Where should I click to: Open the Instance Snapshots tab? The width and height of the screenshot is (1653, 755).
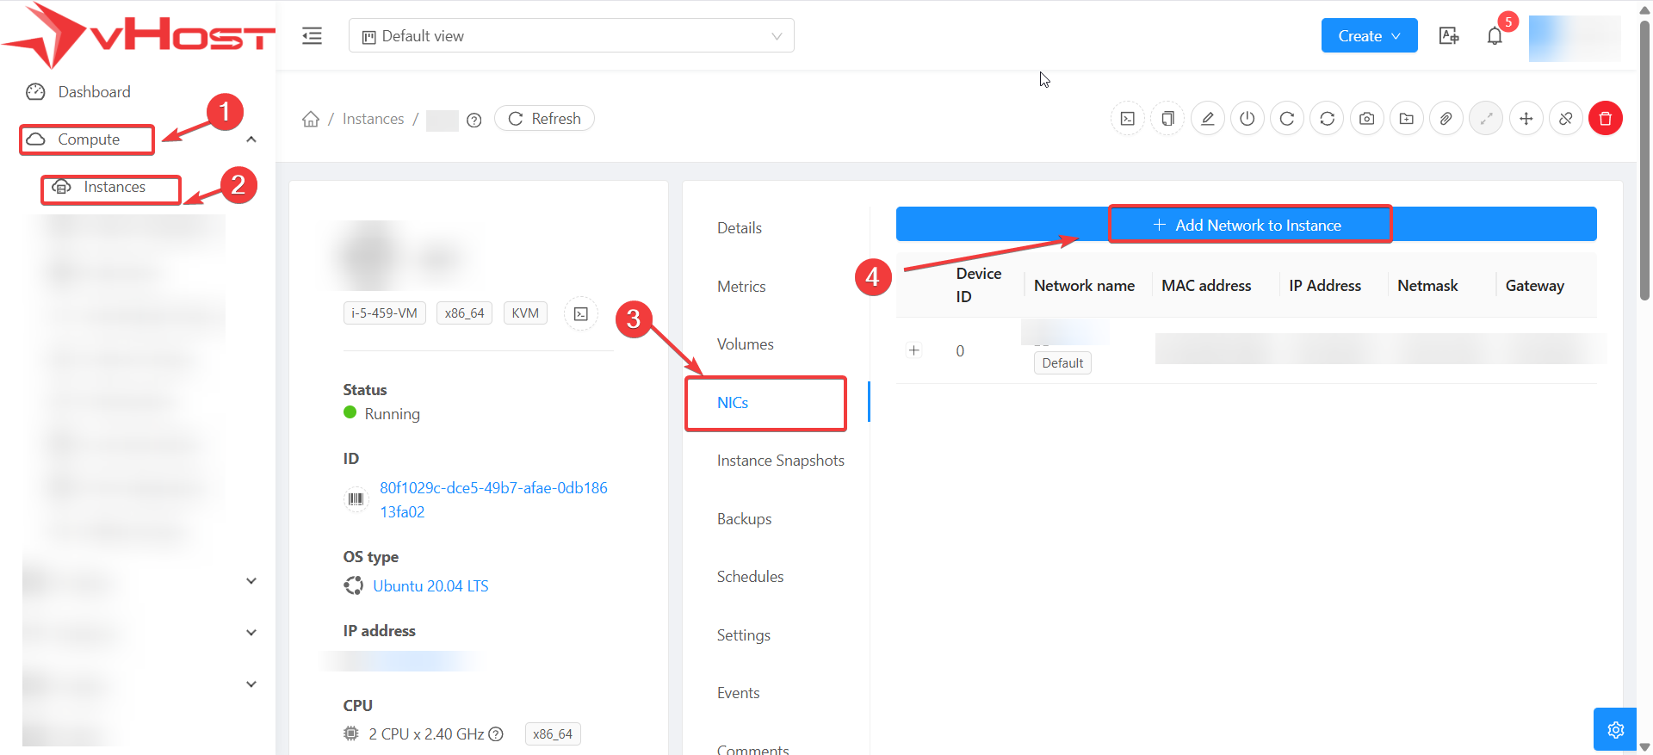coord(780,461)
